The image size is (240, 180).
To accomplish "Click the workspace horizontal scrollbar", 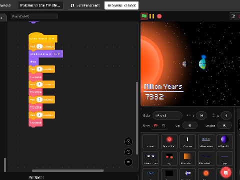I will click(67, 170).
